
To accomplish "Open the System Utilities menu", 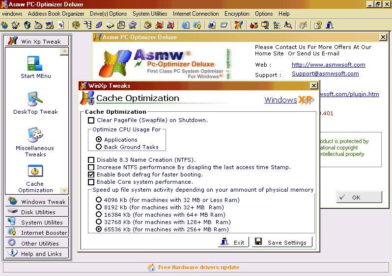I will click(x=150, y=14).
